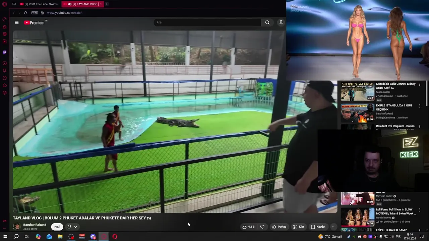Viewport: 429px width, 241px height.
Task: Click the 18:00 duration video thumbnail
Action: point(357,198)
